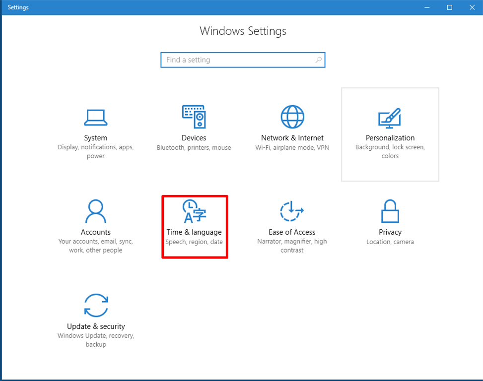Click the Update & security label
The height and width of the screenshot is (381, 483).
coord(96,326)
